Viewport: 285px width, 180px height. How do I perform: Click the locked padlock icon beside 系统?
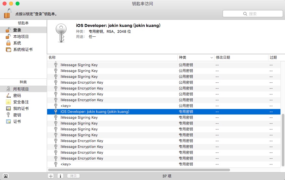pyautogui.click(x=8, y=43)
